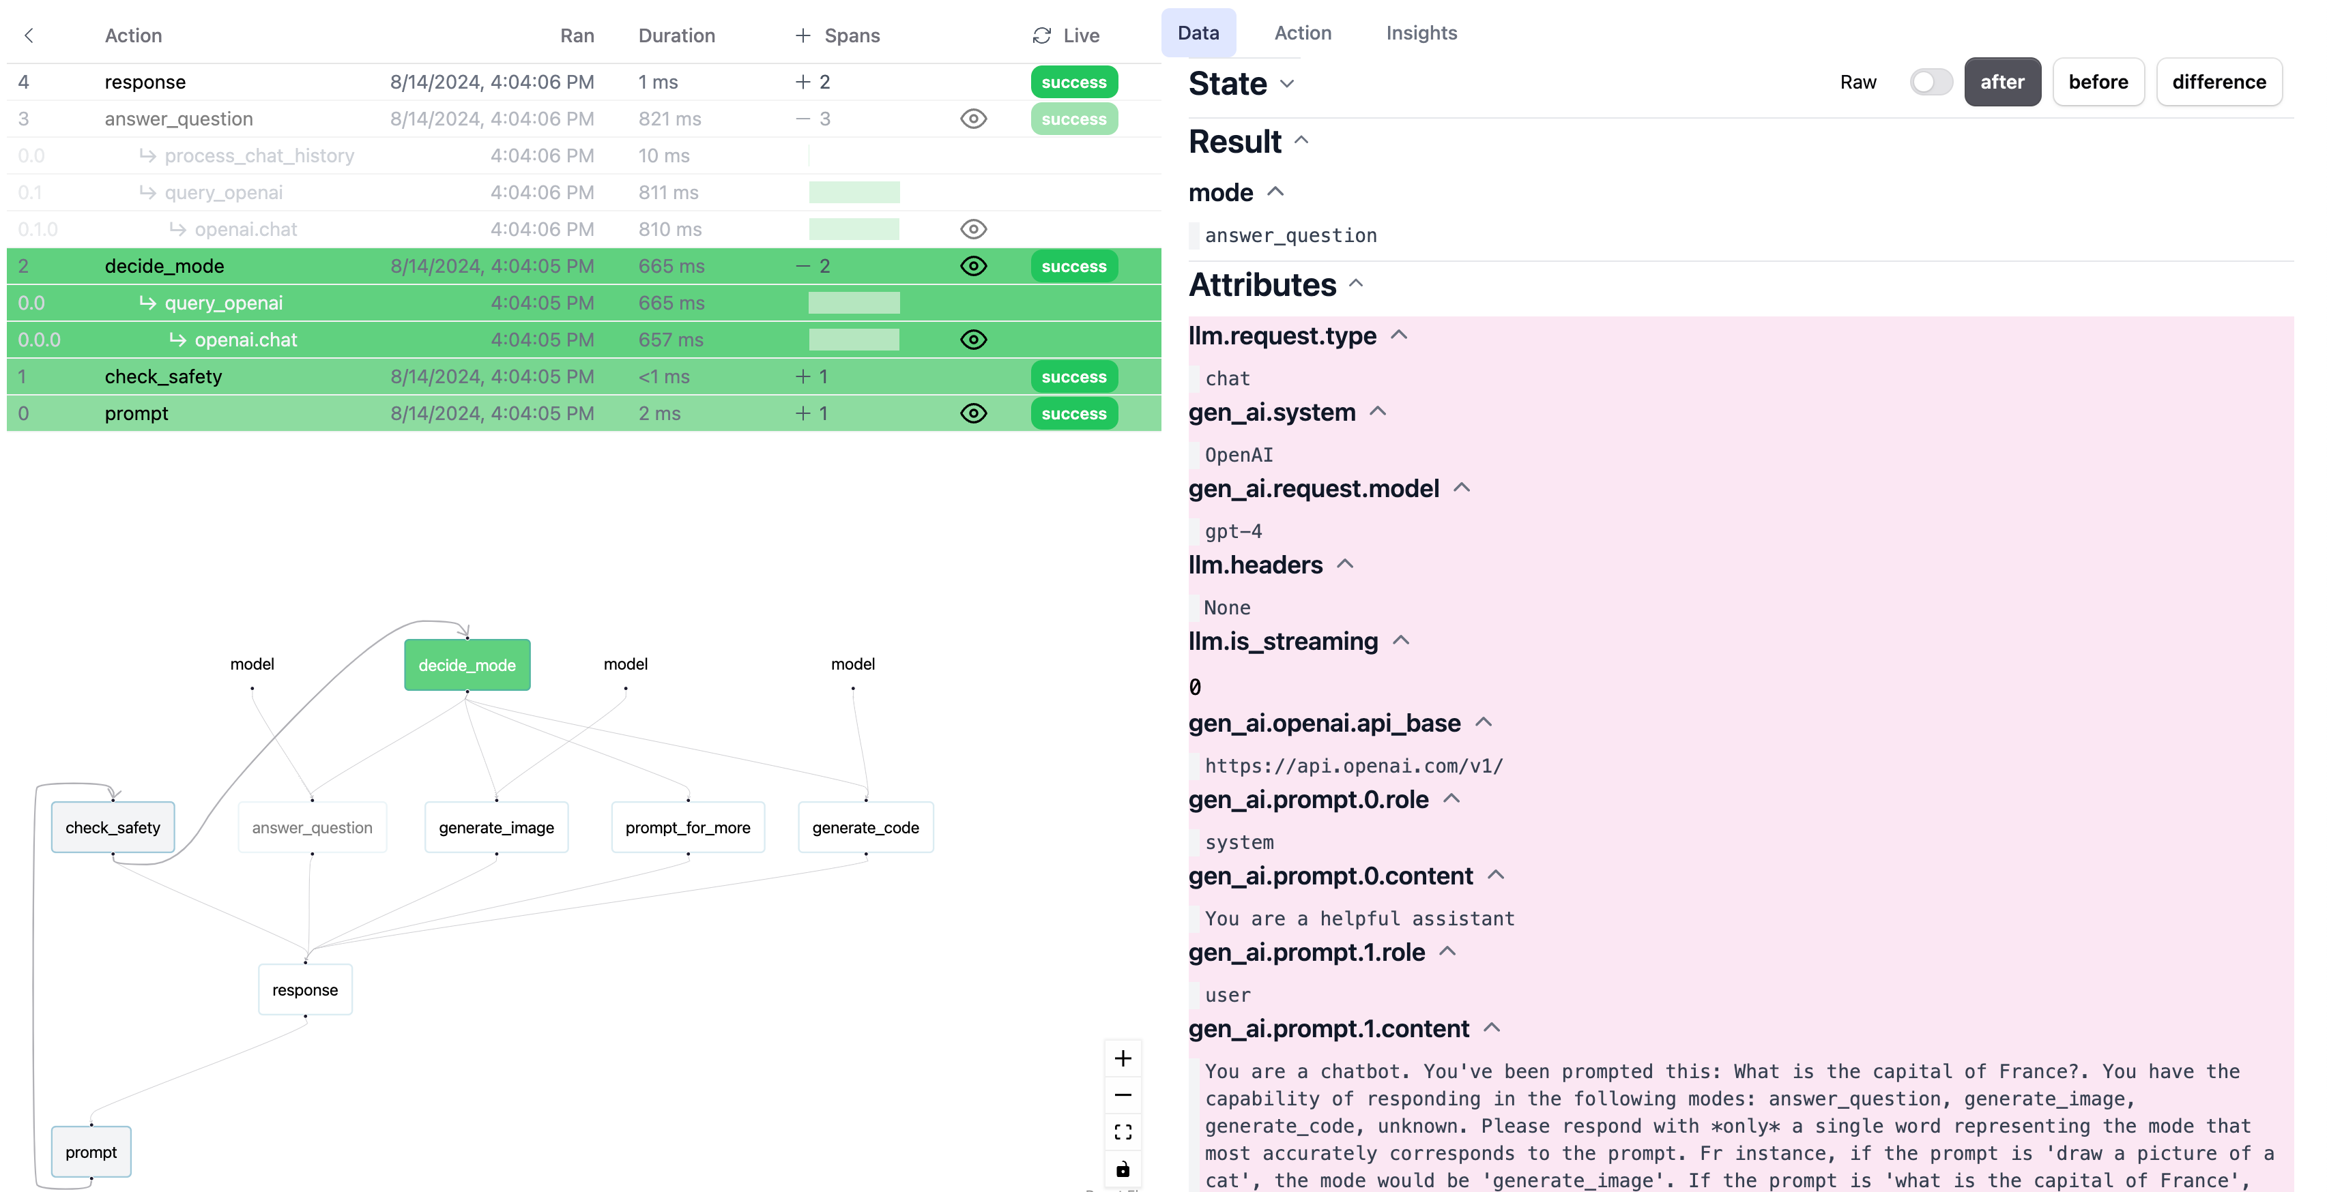This screenshot has height=1192, width=2327.
Task: Click success badge on response row
Action: [1074, 83]
